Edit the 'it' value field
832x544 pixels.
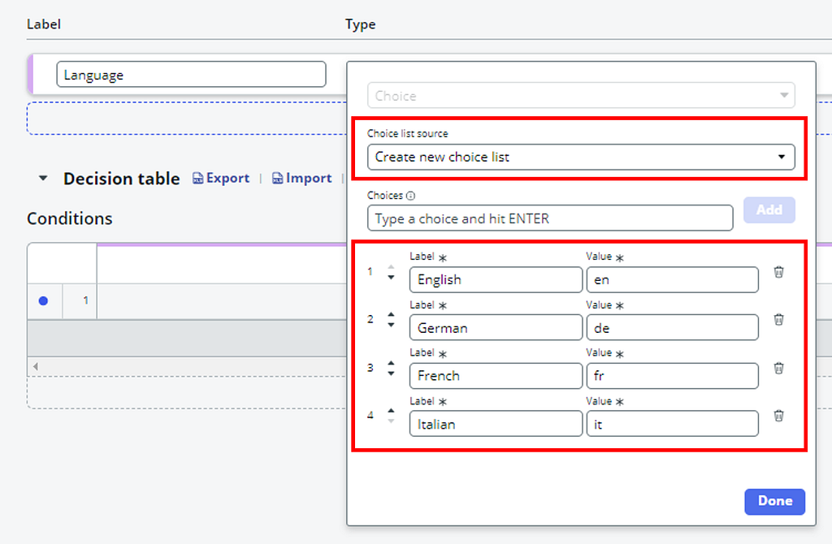(672, 424)
